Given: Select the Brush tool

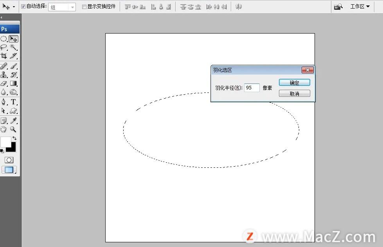Looking at the screenshot, I should 13,66.
